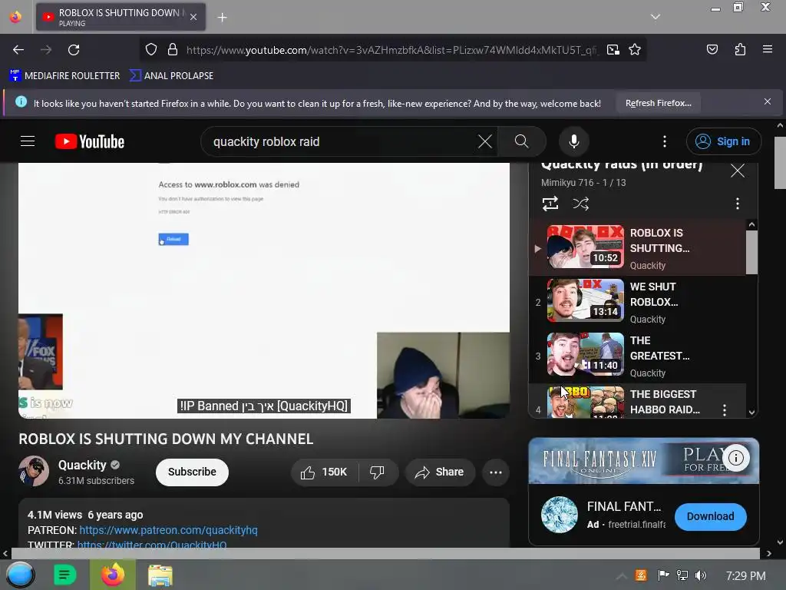Go to the YouTube home logo
Screen dimensions: 786x590
[x=90, y=141]
